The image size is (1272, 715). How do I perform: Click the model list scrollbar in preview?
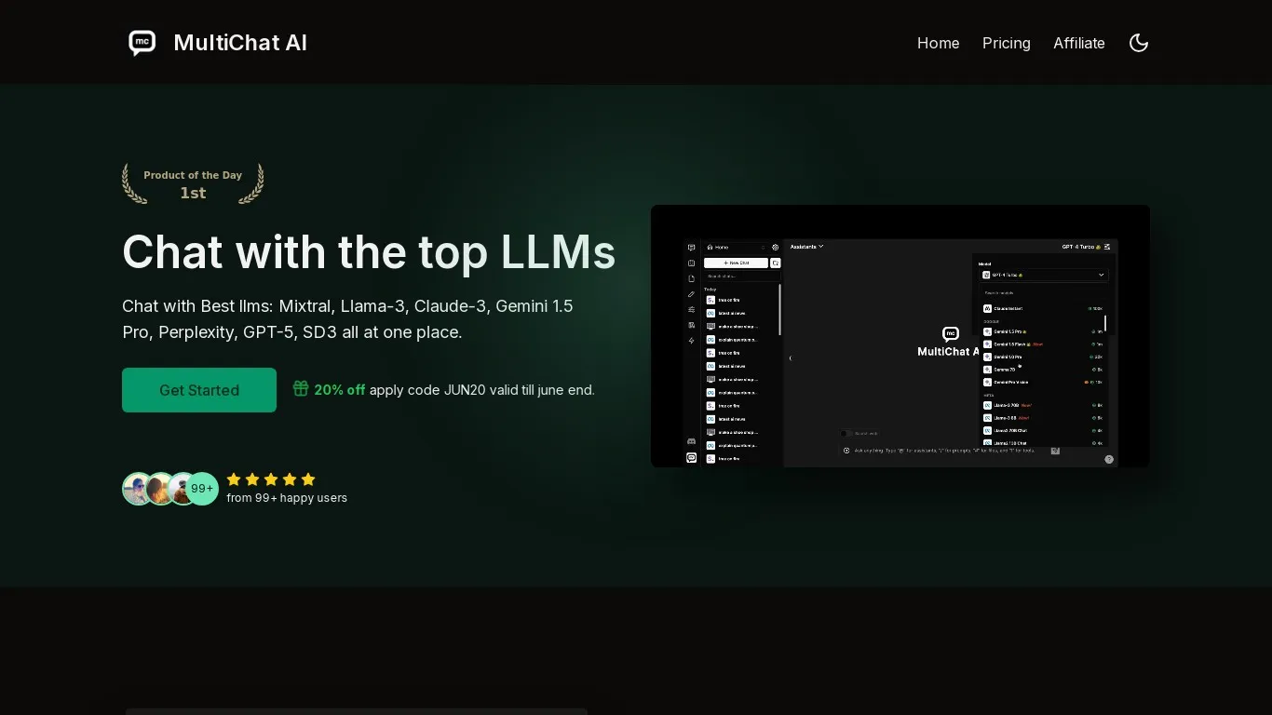click(x=1105, y=324)
